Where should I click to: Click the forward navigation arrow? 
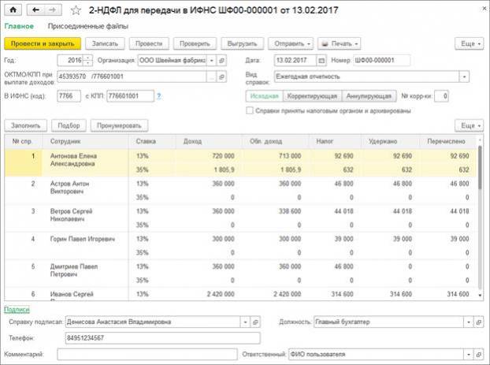[50, 9]
